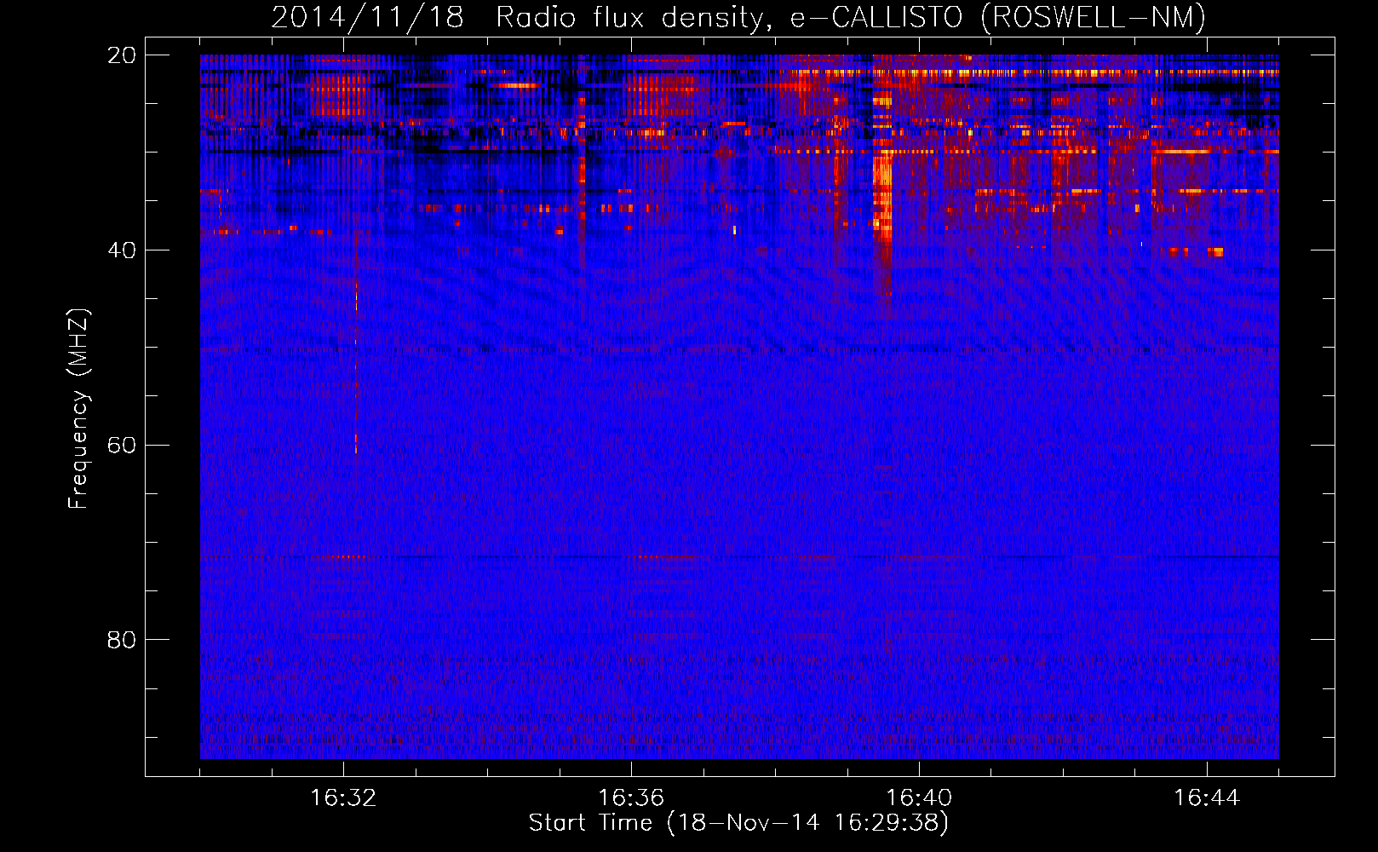
Task: Click the '80' frequency tick label
Action: 122,640
